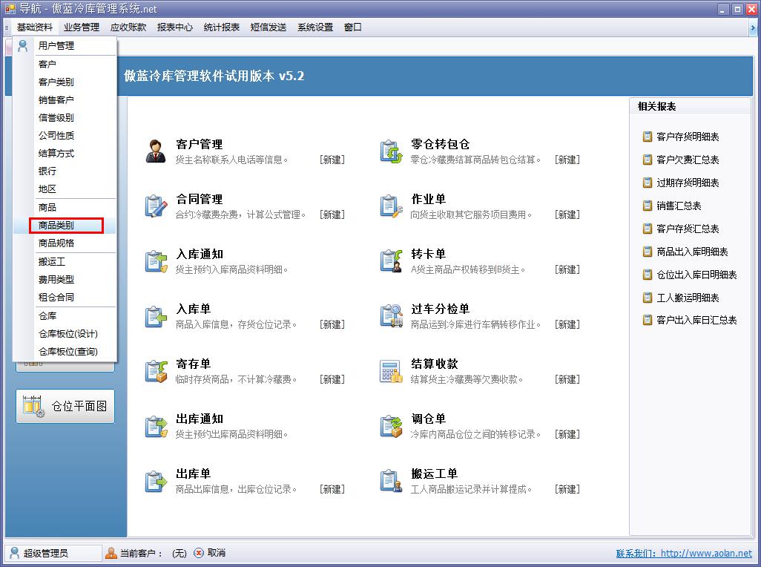
Task: Click the 客户管理 person icon
Action: (x=156, y=151)
